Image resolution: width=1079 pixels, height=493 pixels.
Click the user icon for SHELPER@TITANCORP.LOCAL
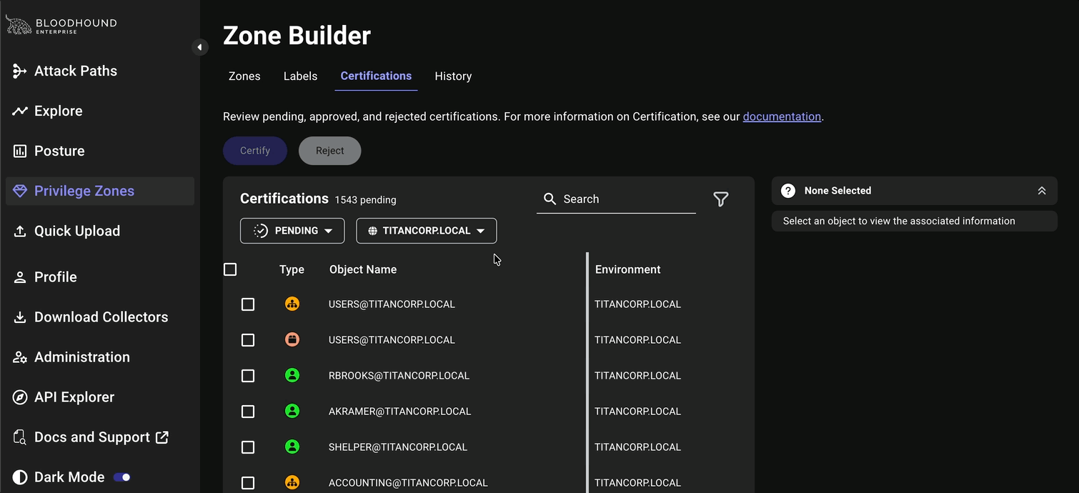(292, 447)
